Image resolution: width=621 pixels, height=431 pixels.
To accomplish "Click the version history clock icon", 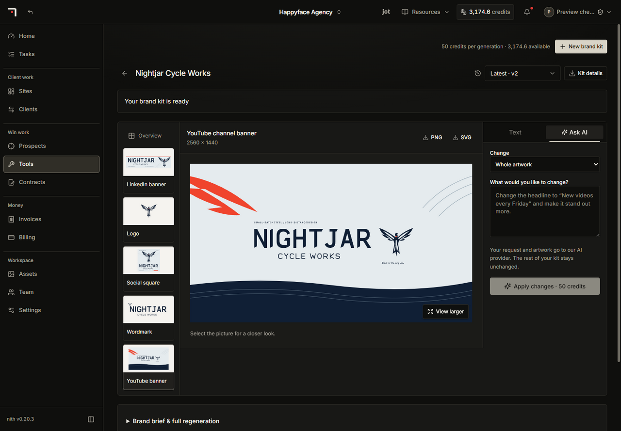I will point(478,73).
